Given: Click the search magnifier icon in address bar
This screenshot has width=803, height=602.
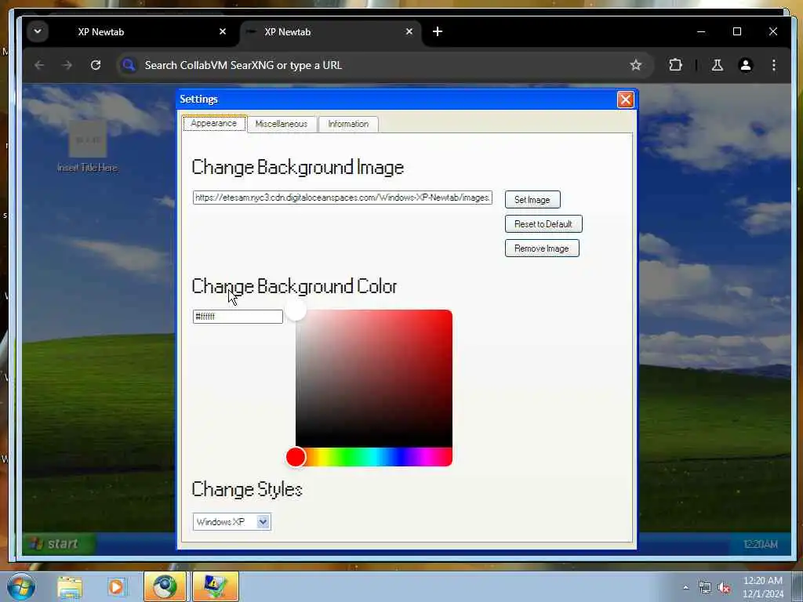Looking at the screenshot, I should pos(129,65).
